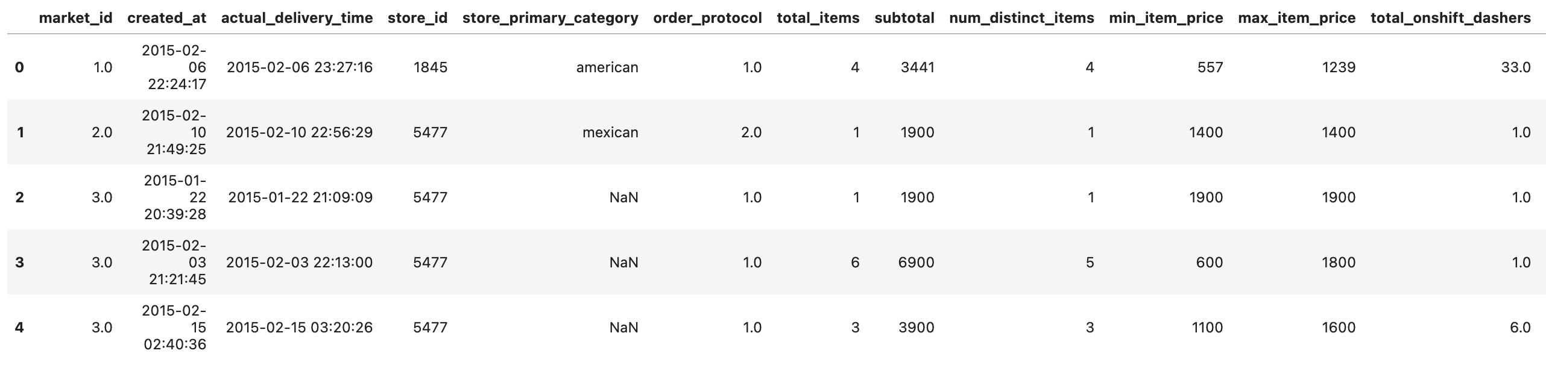Image resolution: width=1546 pixels, height=377 pixels.
Task: Click the subtotal column header
Action: (904, 18)
